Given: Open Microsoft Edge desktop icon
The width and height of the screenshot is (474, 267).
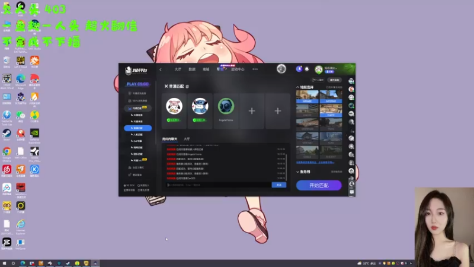Looking at the screenshot, I should point(21,81).
